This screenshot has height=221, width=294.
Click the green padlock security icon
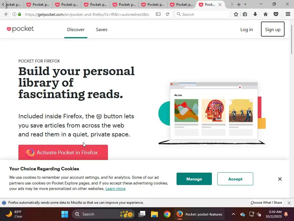(x=20, y=14)
